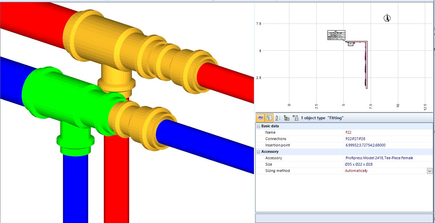Click the north arrow symbol in plan view
The image size is (435, 223).
click(386, 18)
